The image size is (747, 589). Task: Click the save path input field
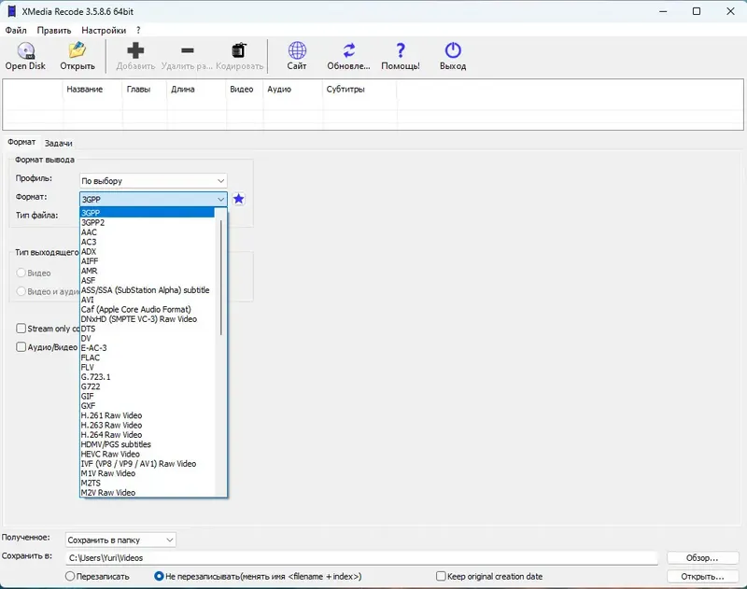[x=361, y=558]
